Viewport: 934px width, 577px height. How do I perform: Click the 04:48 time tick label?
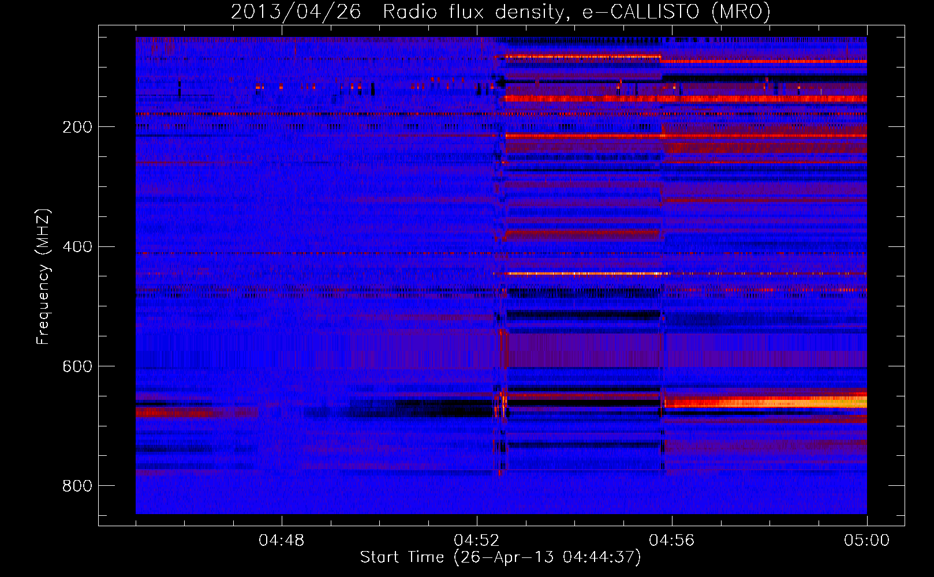[x=282, y=541]
